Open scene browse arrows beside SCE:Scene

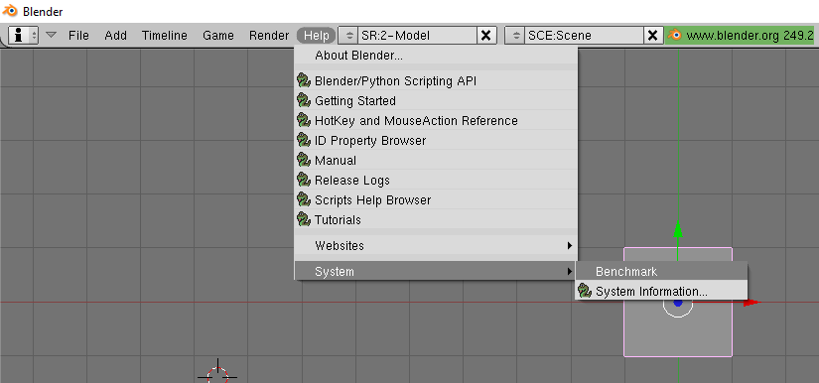coord(515,36)
